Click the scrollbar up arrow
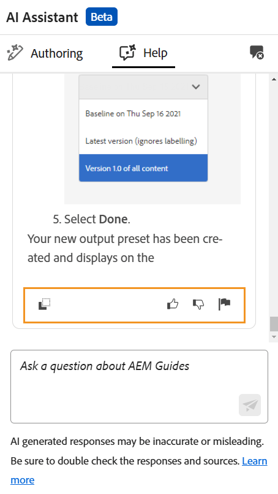This screenshot has width=278, height=494. [x=274, y=79]
